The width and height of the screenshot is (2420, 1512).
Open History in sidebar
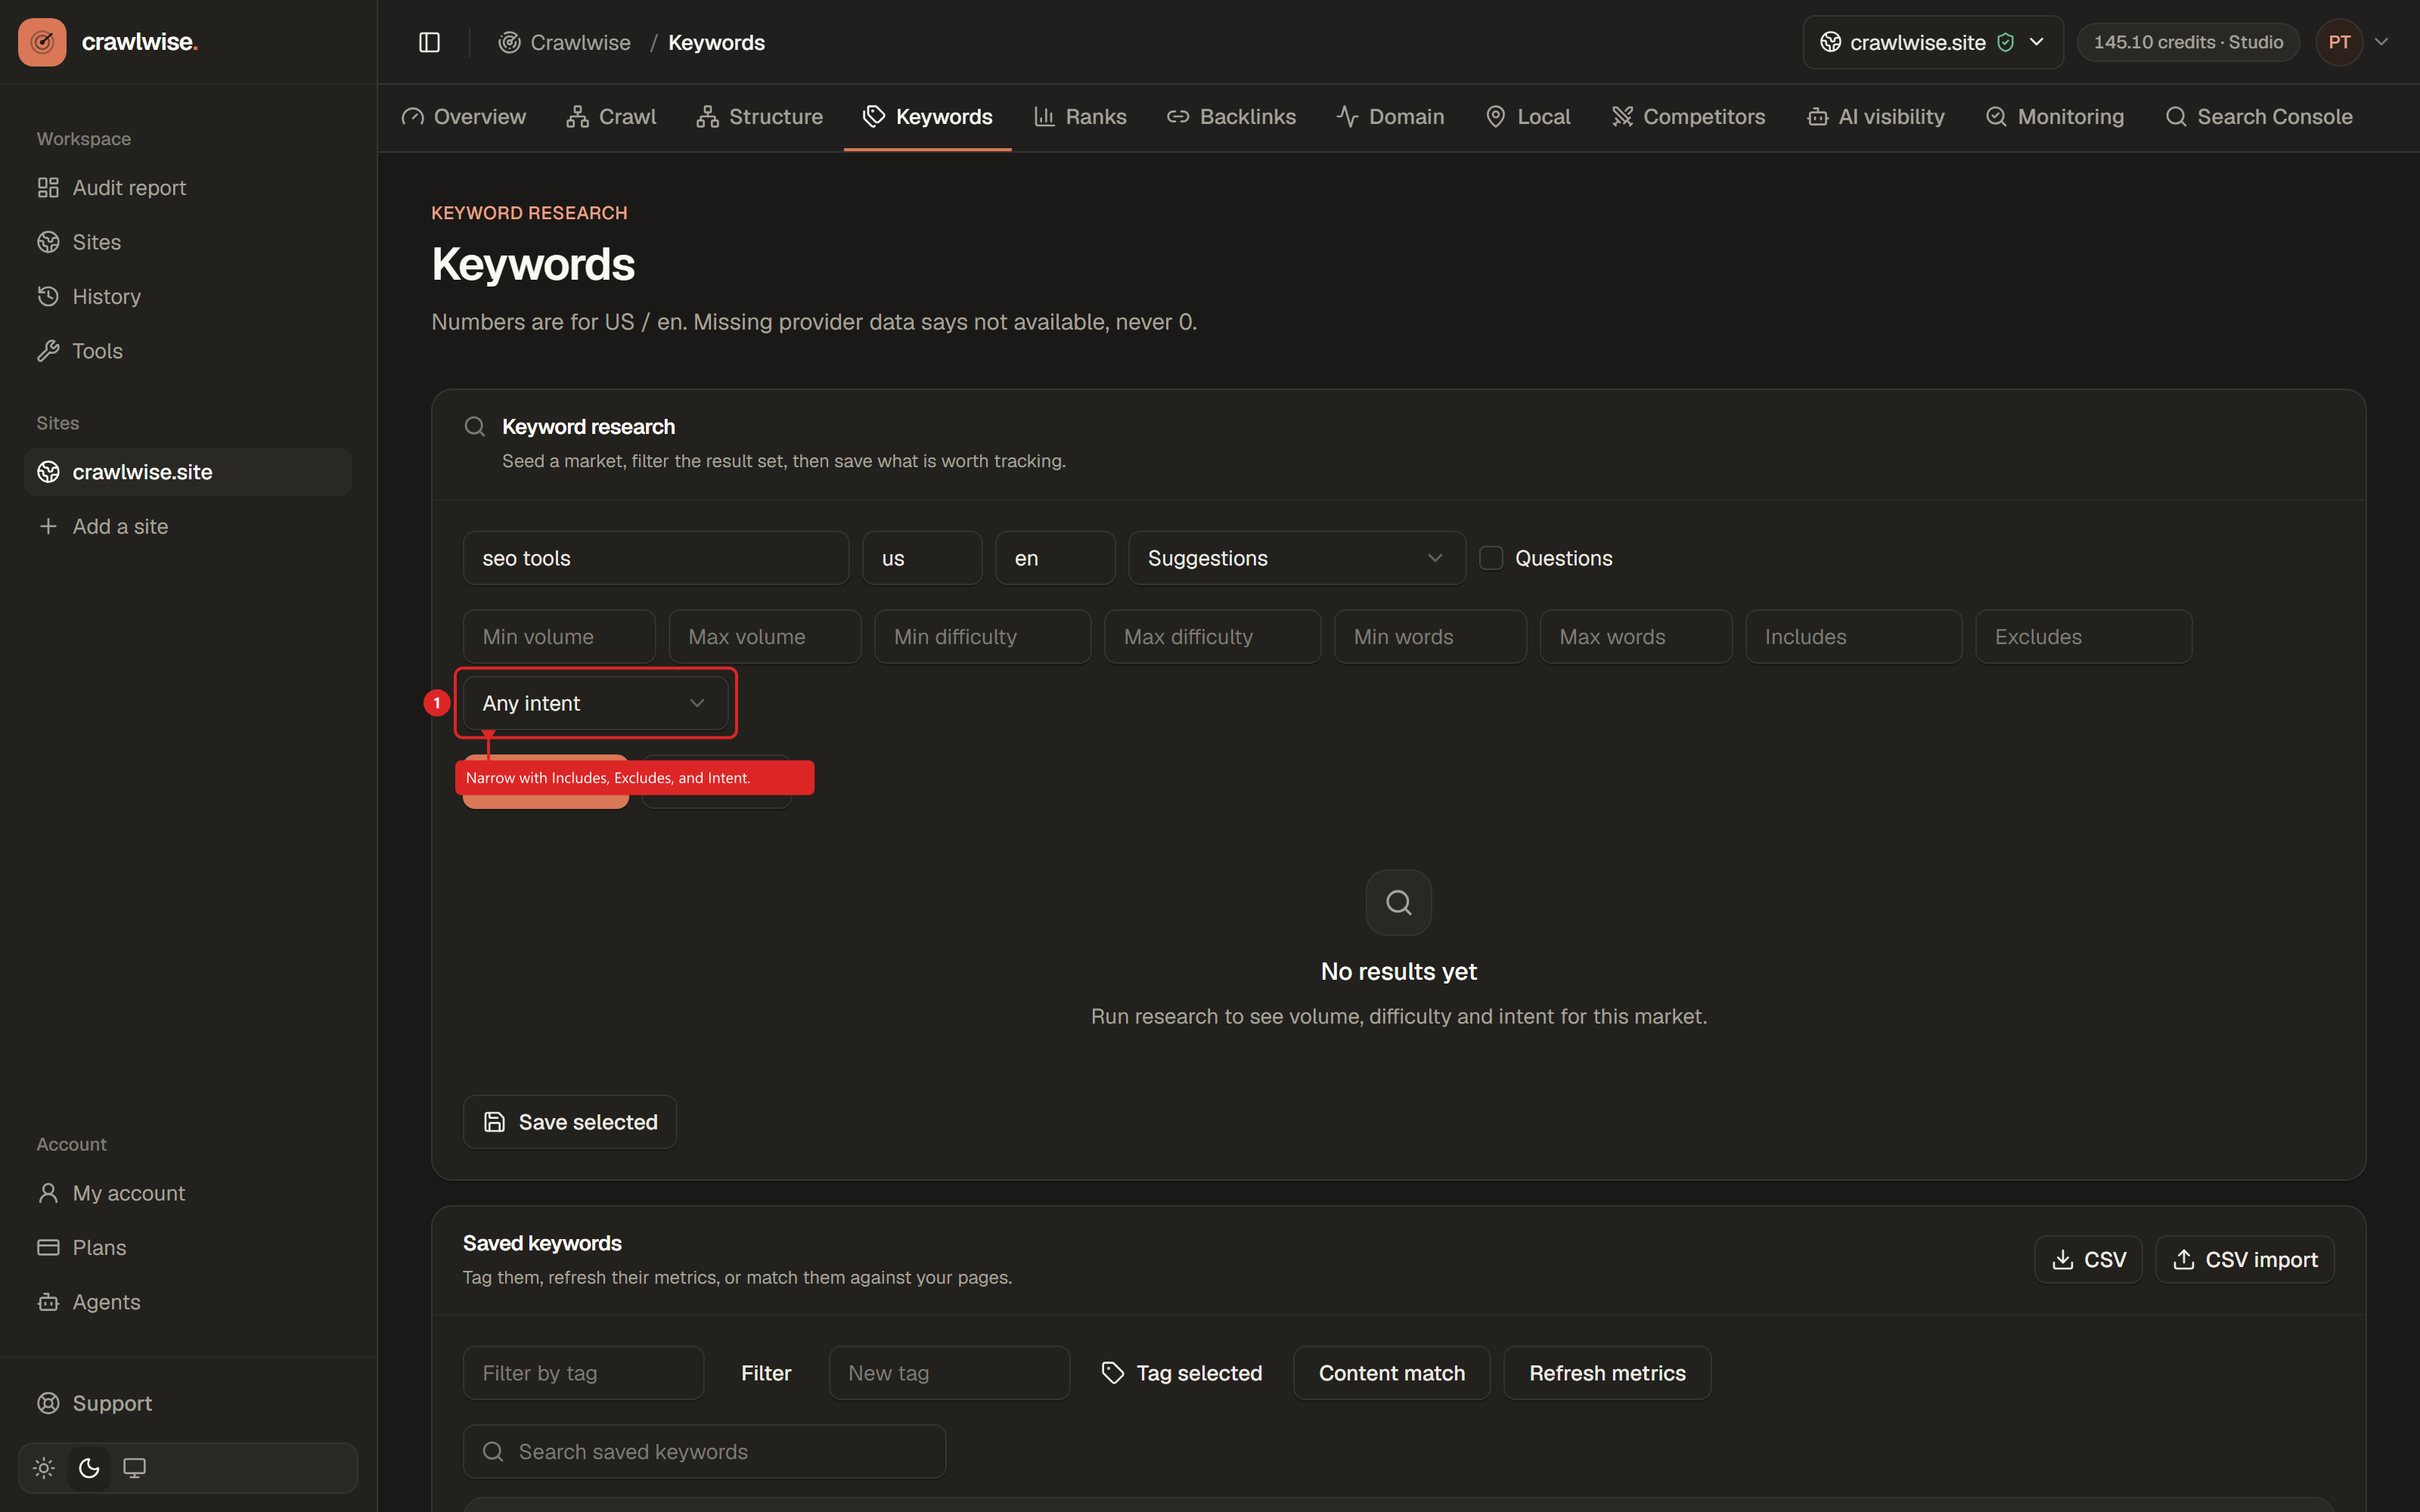coord(188,297)
